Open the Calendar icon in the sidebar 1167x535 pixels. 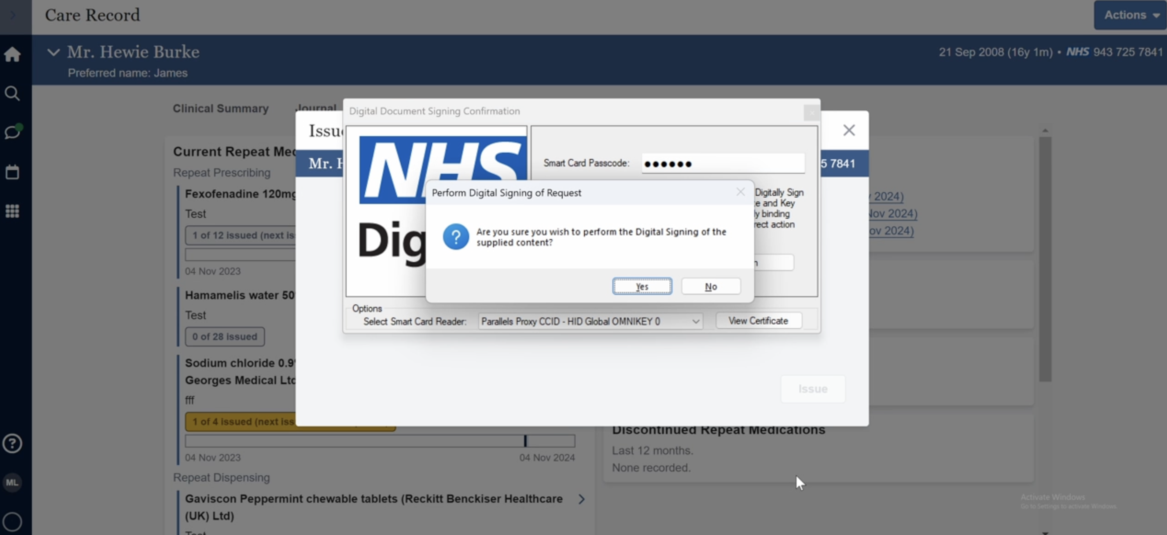click(x=13, y=172)
